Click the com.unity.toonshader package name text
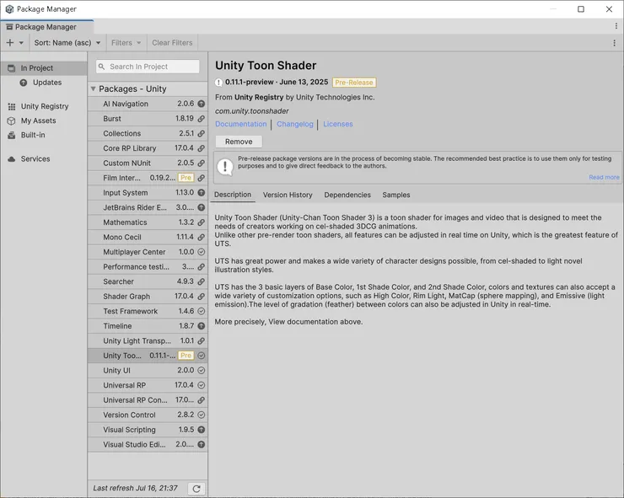 (x=252, y=111)
